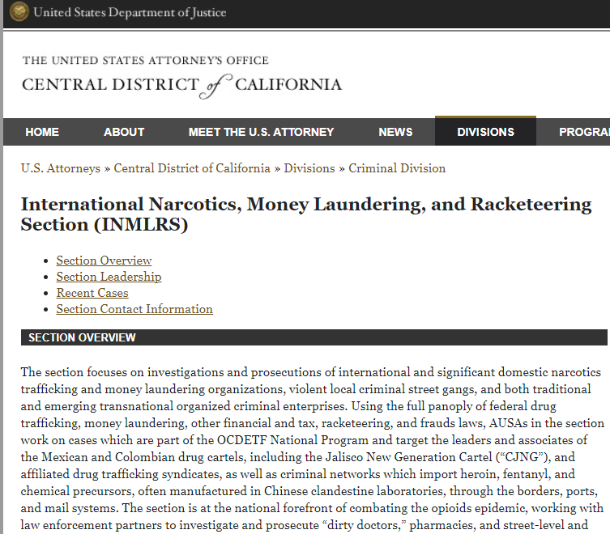Click the Divisions breadcrumb link
Viewport: 610px width, 534px height.
[x=309, y=168]
